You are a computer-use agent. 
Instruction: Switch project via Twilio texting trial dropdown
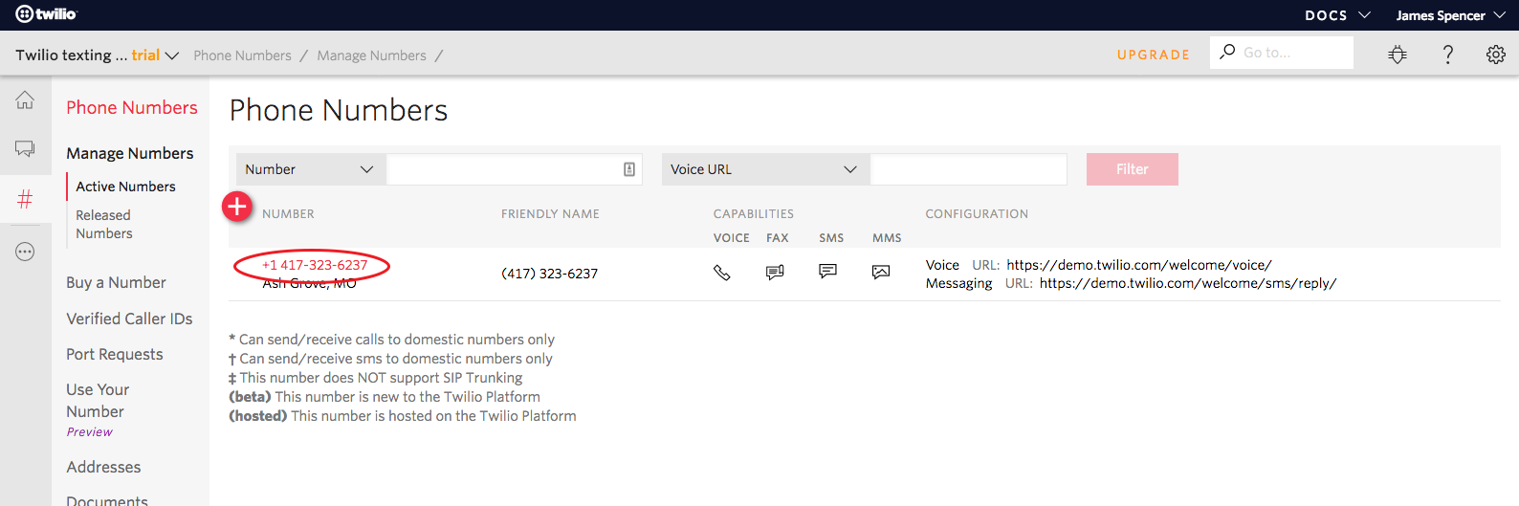pyautogui.click(x=98, y=55)
